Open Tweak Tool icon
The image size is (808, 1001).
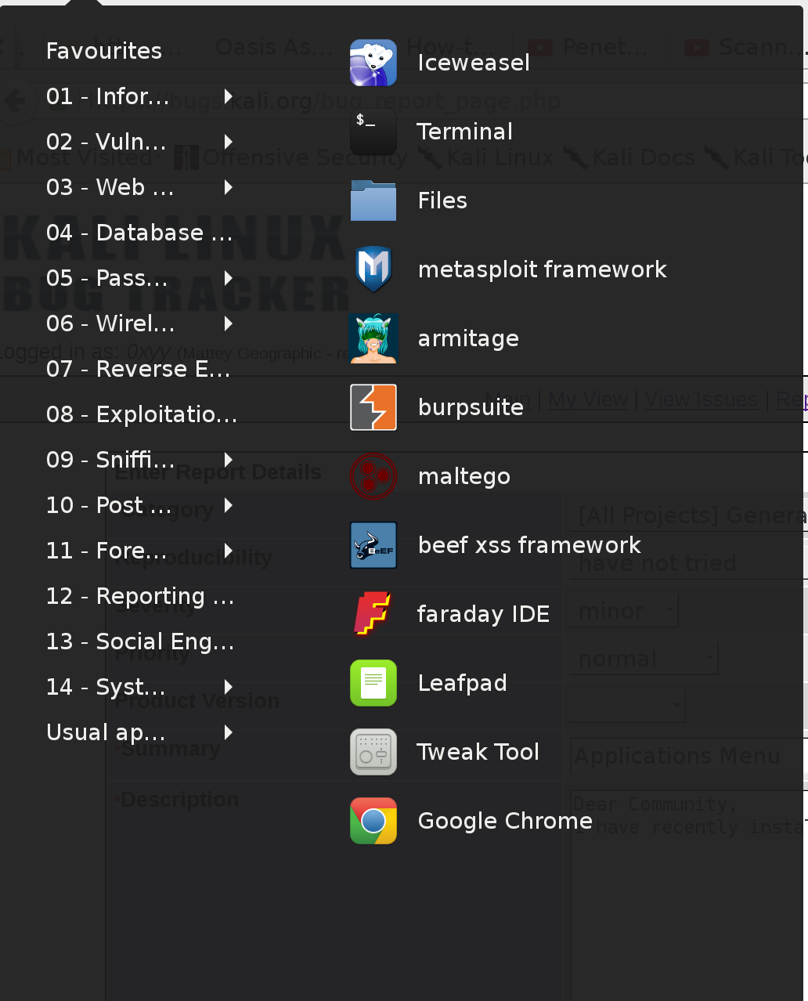click(373, 752)
